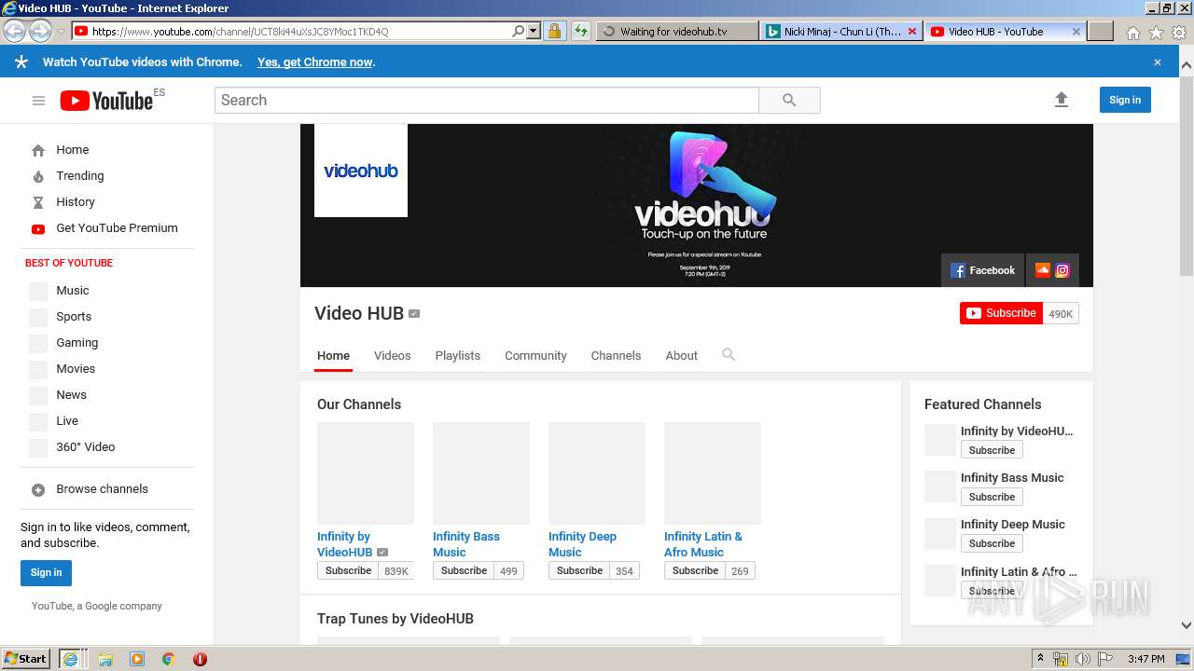Show hidden system tray icons

coord(1041,659)
